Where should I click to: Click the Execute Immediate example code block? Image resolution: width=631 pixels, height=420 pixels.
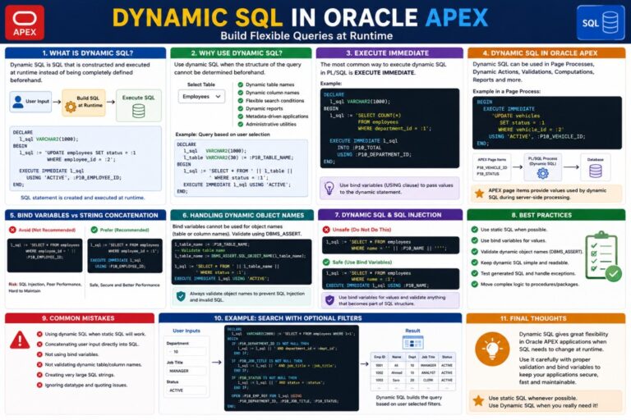click(x=389, y=128)
